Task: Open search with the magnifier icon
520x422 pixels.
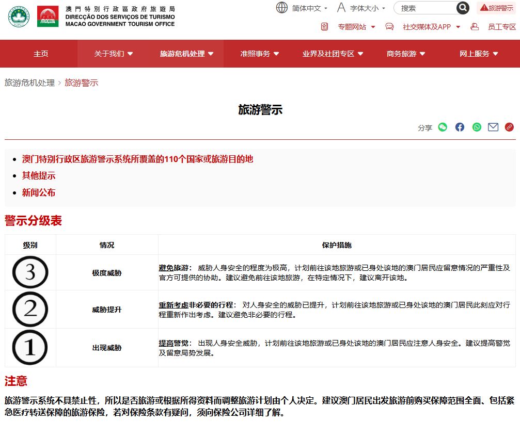Action: [x=463, y=8]
